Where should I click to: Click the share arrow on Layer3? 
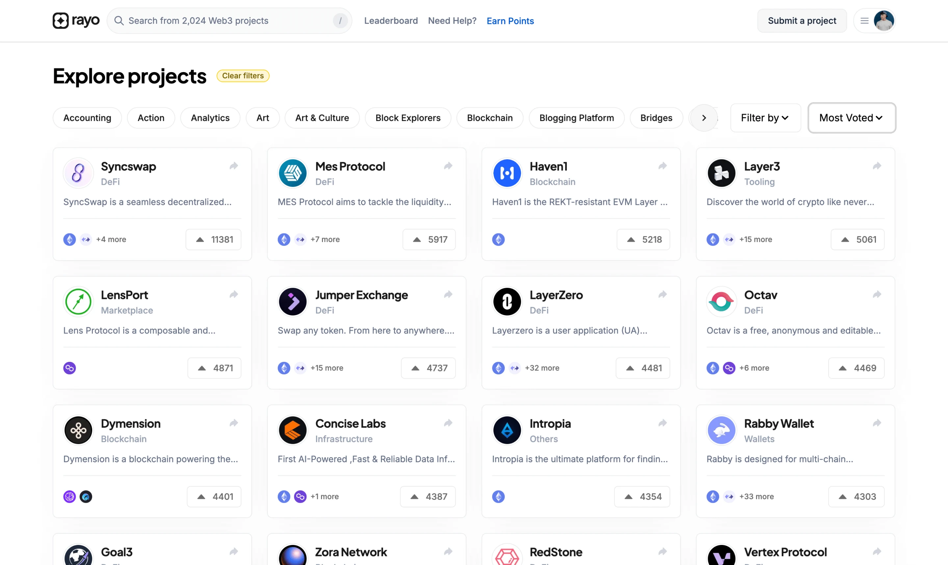point(877,166)
